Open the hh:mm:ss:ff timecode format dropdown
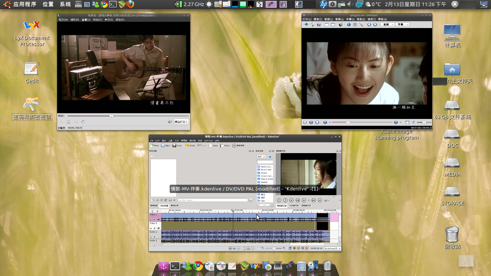This screenshot has height=276, width=491. (x=332, y=248)
